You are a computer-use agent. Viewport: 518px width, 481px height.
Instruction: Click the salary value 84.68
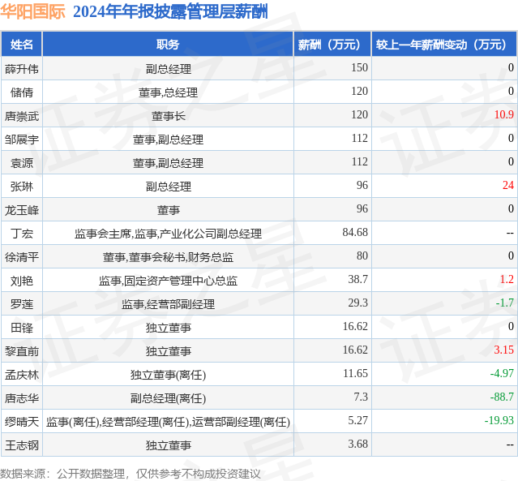coord(355,232)
